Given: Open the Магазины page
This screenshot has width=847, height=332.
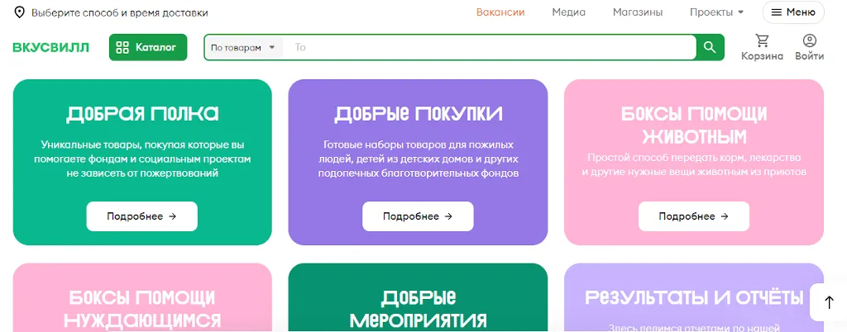Looking at the screenshot, I should coord(637,12).
